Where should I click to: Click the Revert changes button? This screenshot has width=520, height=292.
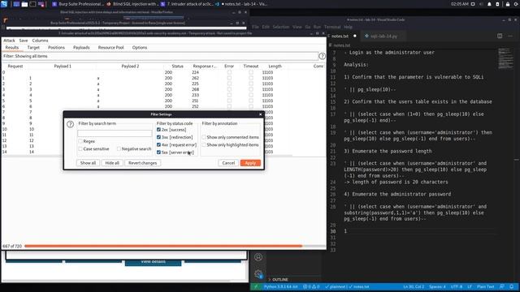pos(143,163)
